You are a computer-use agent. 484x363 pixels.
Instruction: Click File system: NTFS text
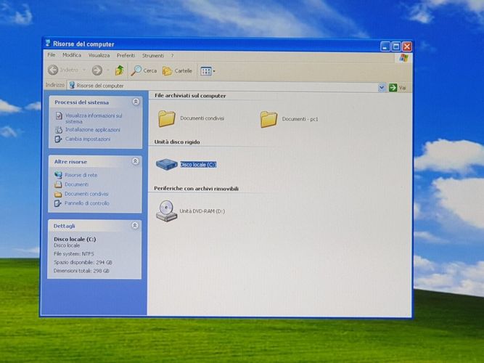pyautogui.click(x=74, y=254)
